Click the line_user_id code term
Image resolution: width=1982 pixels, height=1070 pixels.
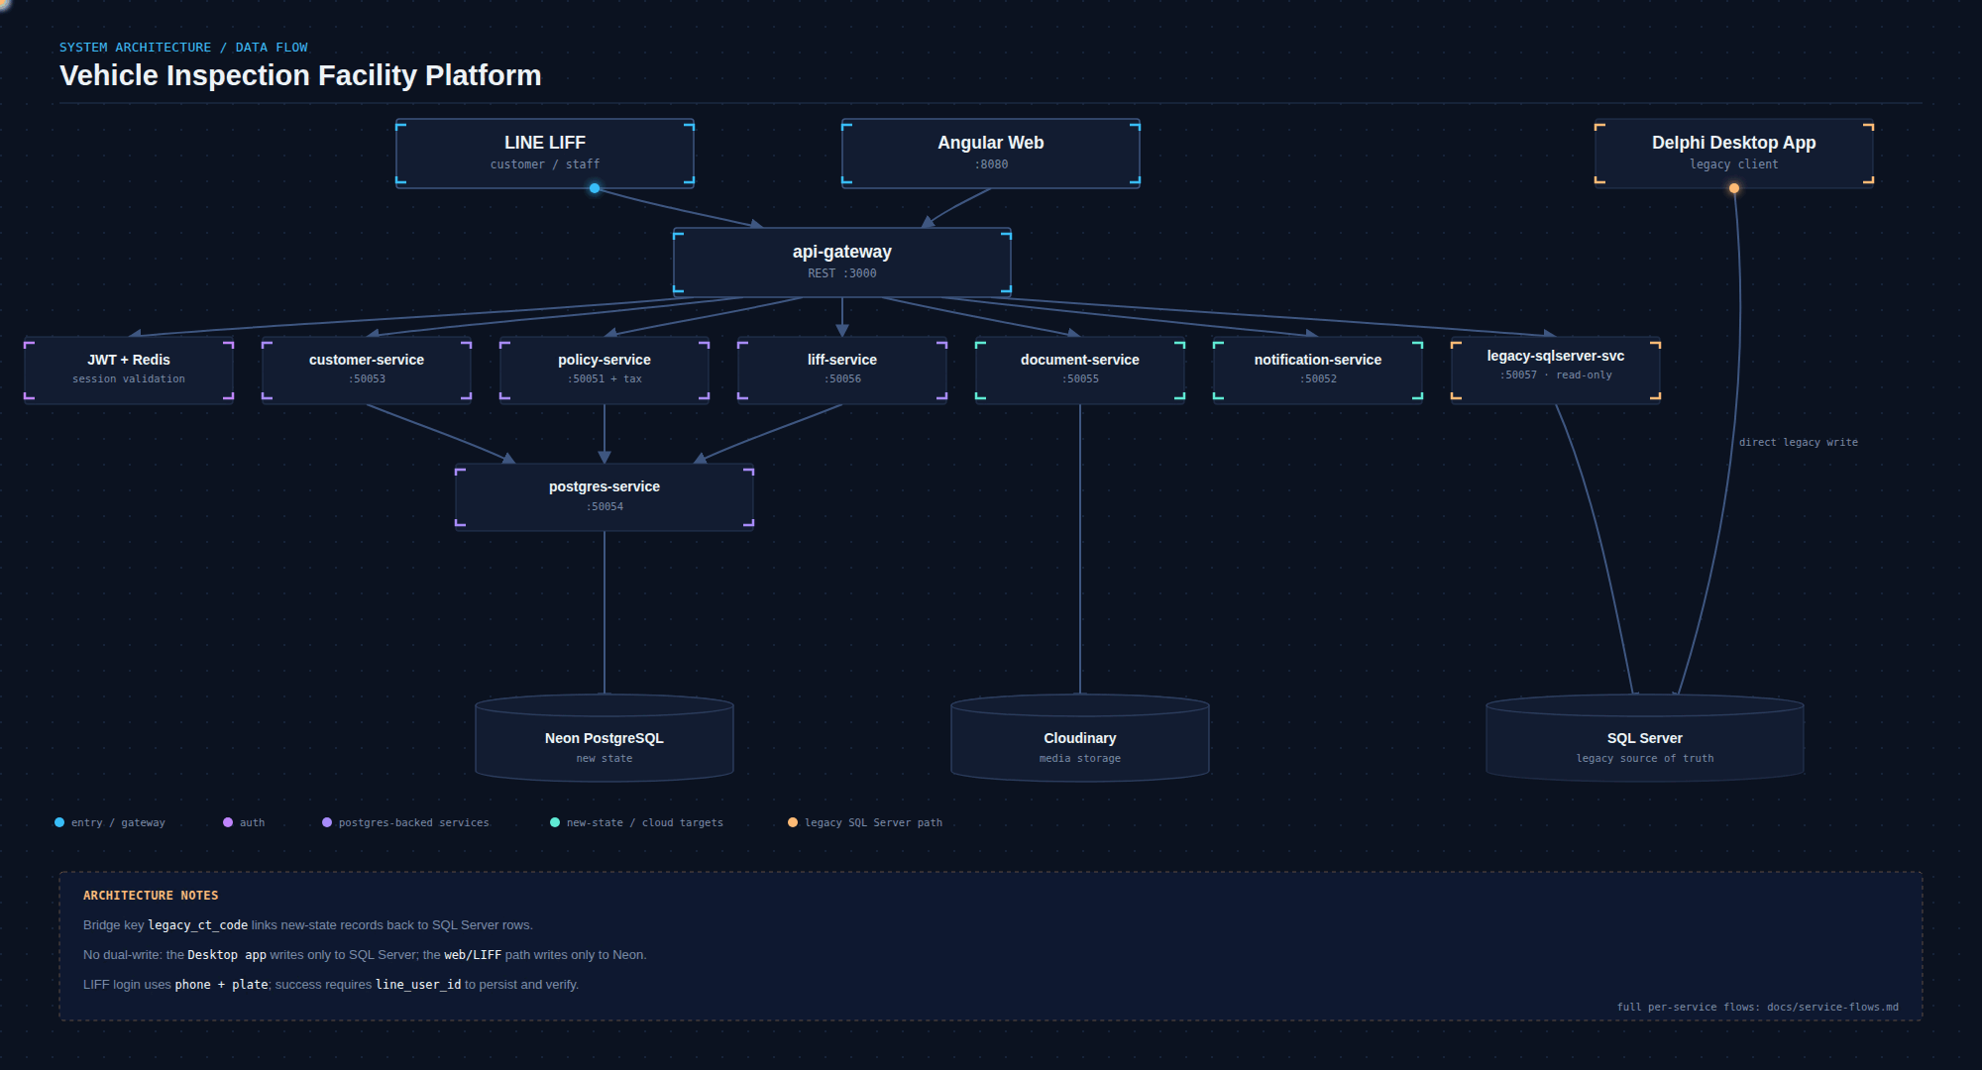pyautogui.click(x=418, y=985)
